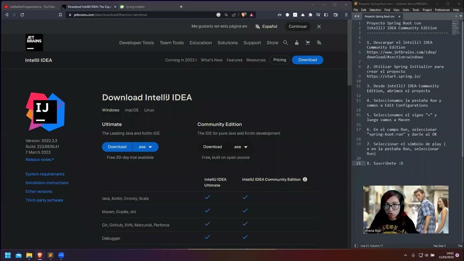The height and width of the screenshot is (261, 464).
Task: Open File Explorer from the taskbar
Action: (x=29, y=255)
